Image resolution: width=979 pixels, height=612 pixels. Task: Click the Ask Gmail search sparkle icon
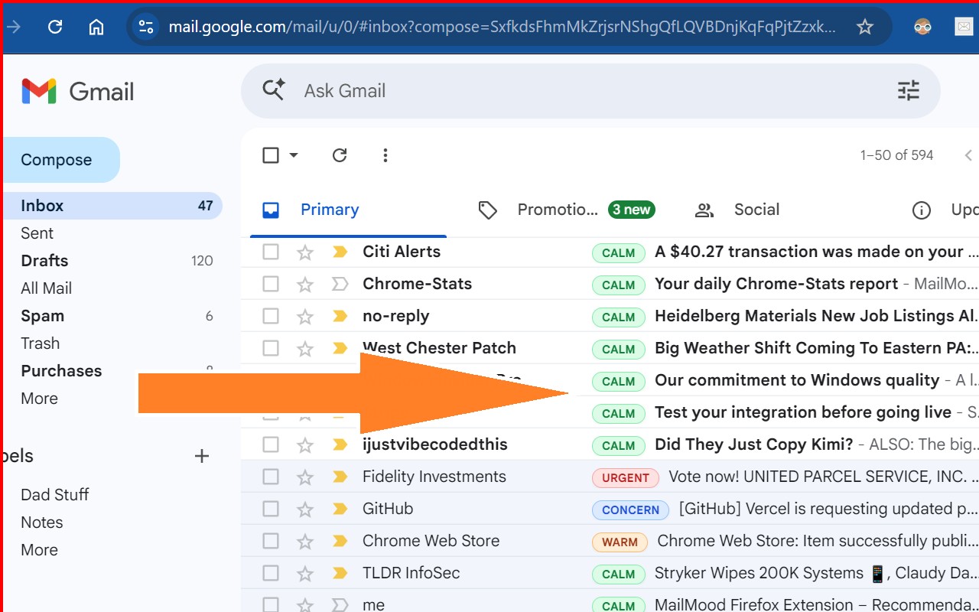[x=274, y=90]
